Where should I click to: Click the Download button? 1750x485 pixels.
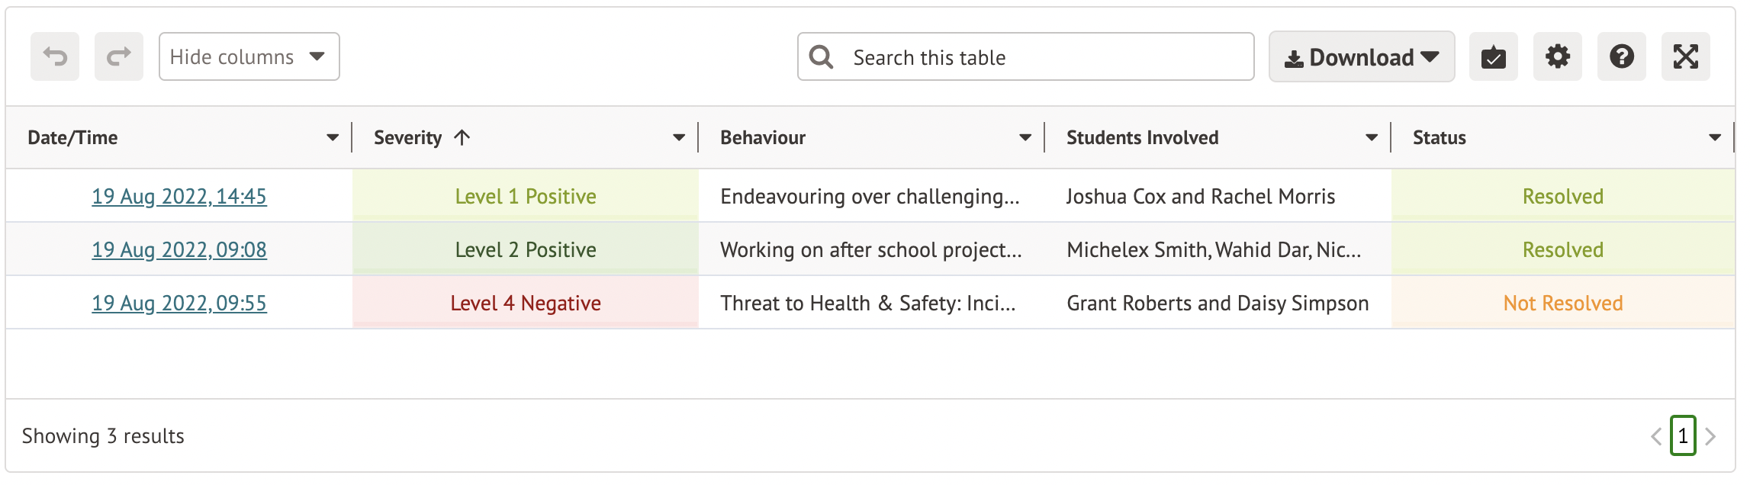tap(1361, 57)
